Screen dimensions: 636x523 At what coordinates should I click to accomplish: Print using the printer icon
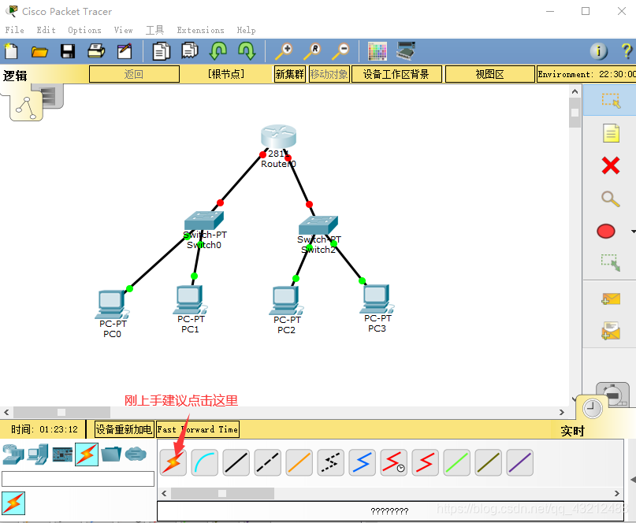click(x=96, y=51)
